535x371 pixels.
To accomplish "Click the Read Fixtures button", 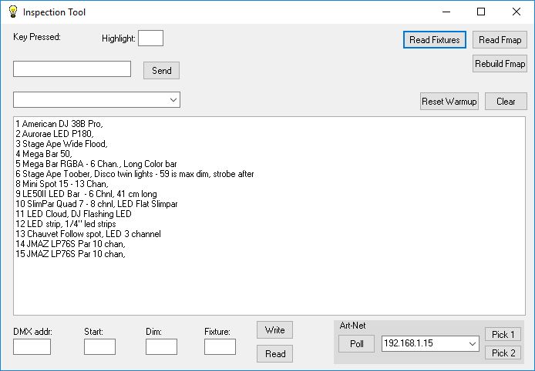I will coord(434,40).
